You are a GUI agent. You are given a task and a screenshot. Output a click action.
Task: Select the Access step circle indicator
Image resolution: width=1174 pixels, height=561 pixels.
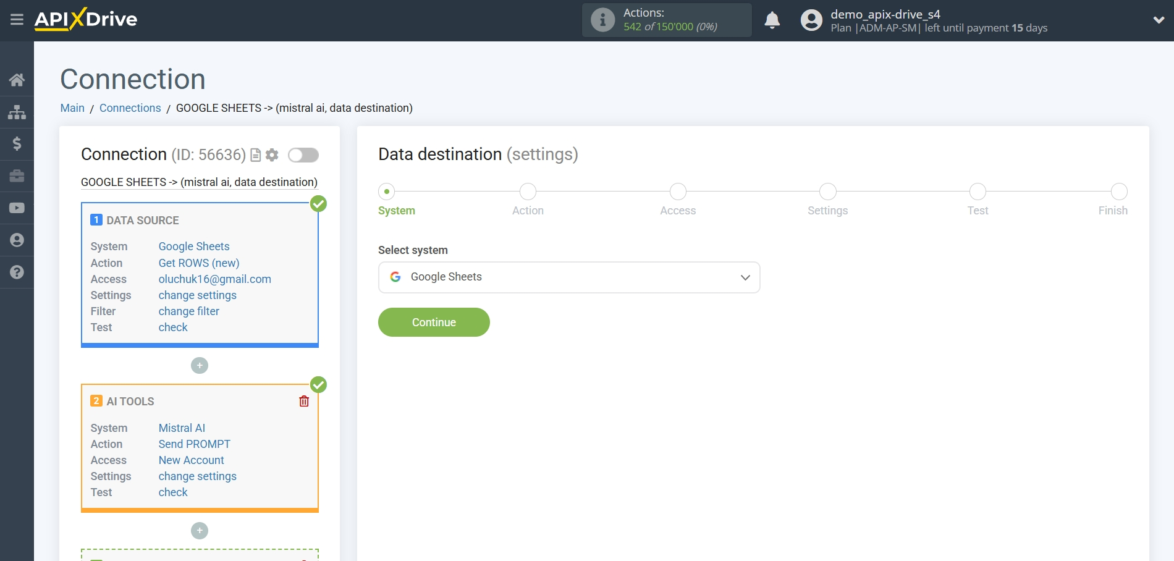click(677, 192)
